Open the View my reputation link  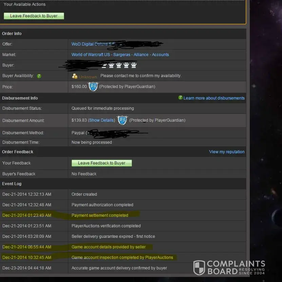coord(227,152)
